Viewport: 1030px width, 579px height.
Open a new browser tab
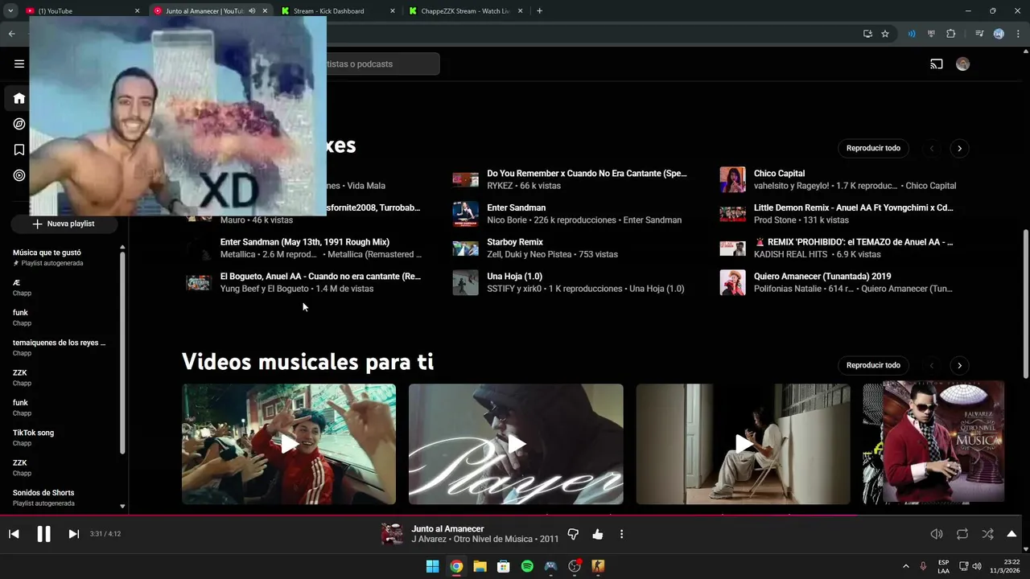click(539, 11)
